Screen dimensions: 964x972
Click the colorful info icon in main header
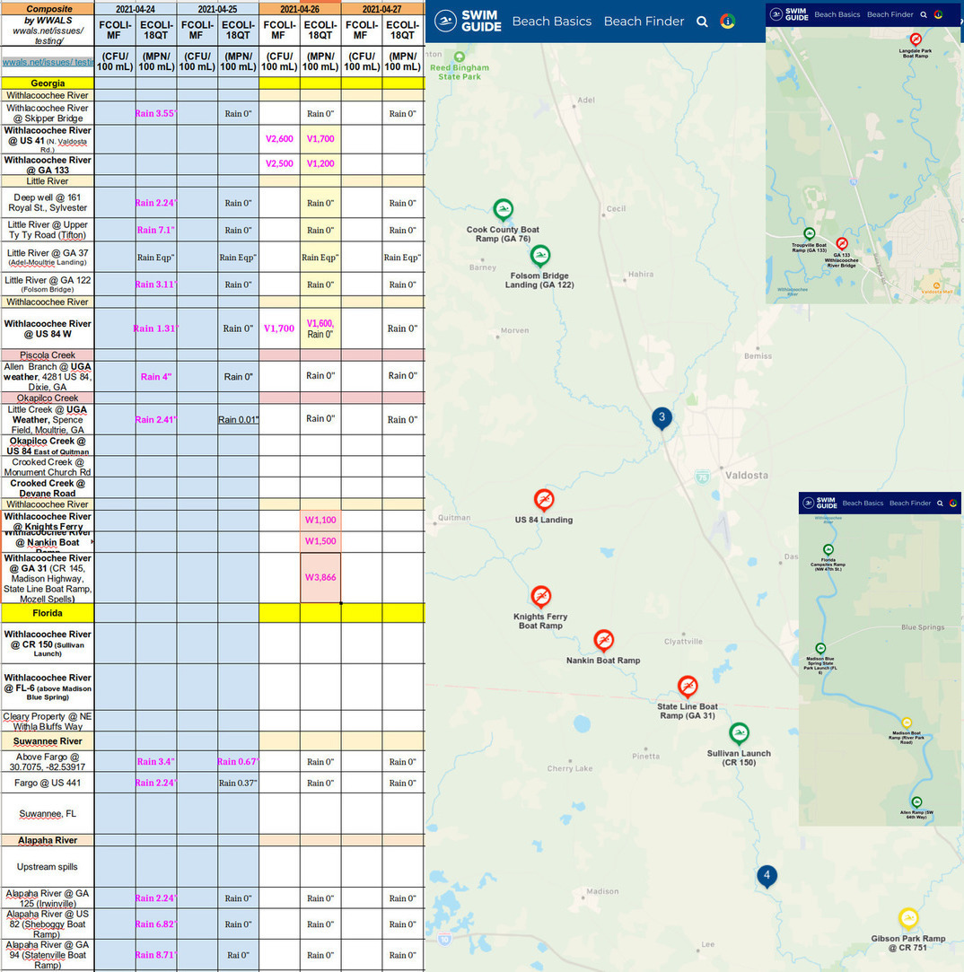727,21
